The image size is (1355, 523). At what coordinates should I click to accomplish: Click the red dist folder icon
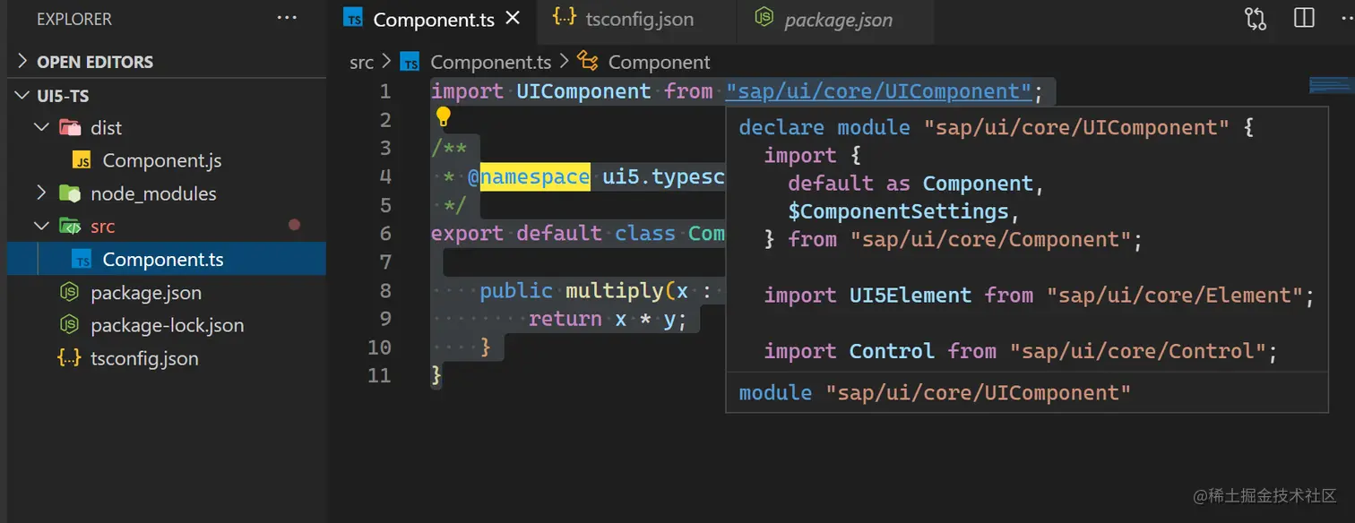(69, 127)
